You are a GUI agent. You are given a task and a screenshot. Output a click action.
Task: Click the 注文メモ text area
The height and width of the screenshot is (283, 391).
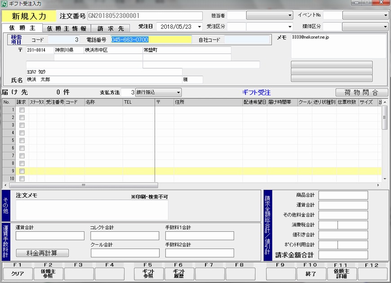(x=92, y=210)
